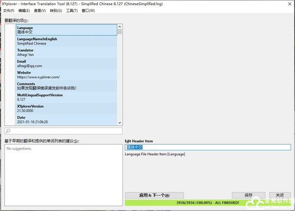Screen dimensions: 295x211
Task: Open the 窗口(W) menu
Action: (x=88, y=10)
